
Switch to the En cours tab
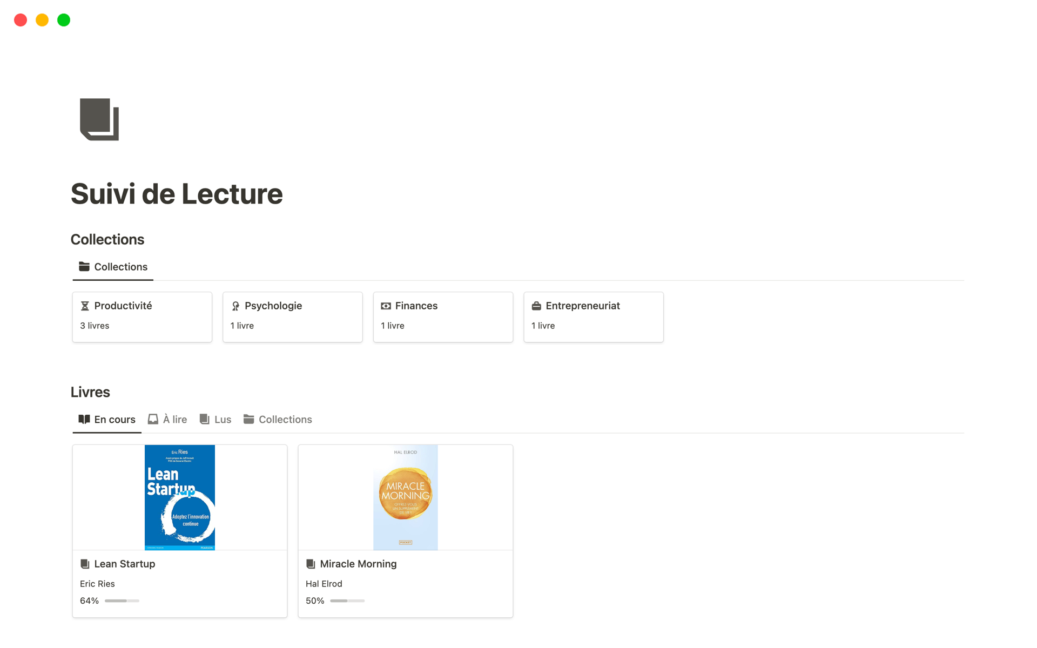107,420
